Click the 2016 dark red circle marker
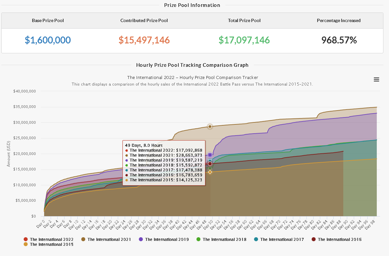389x256 pixels. pos(210,164)
